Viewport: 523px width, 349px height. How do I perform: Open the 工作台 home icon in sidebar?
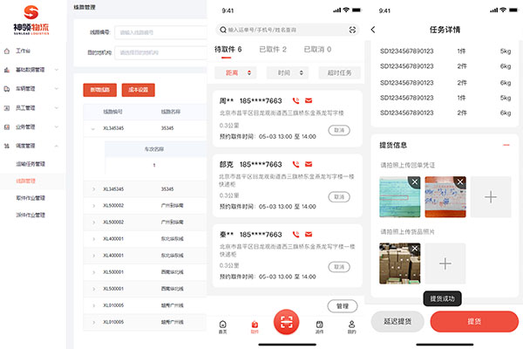pos(7,51)
